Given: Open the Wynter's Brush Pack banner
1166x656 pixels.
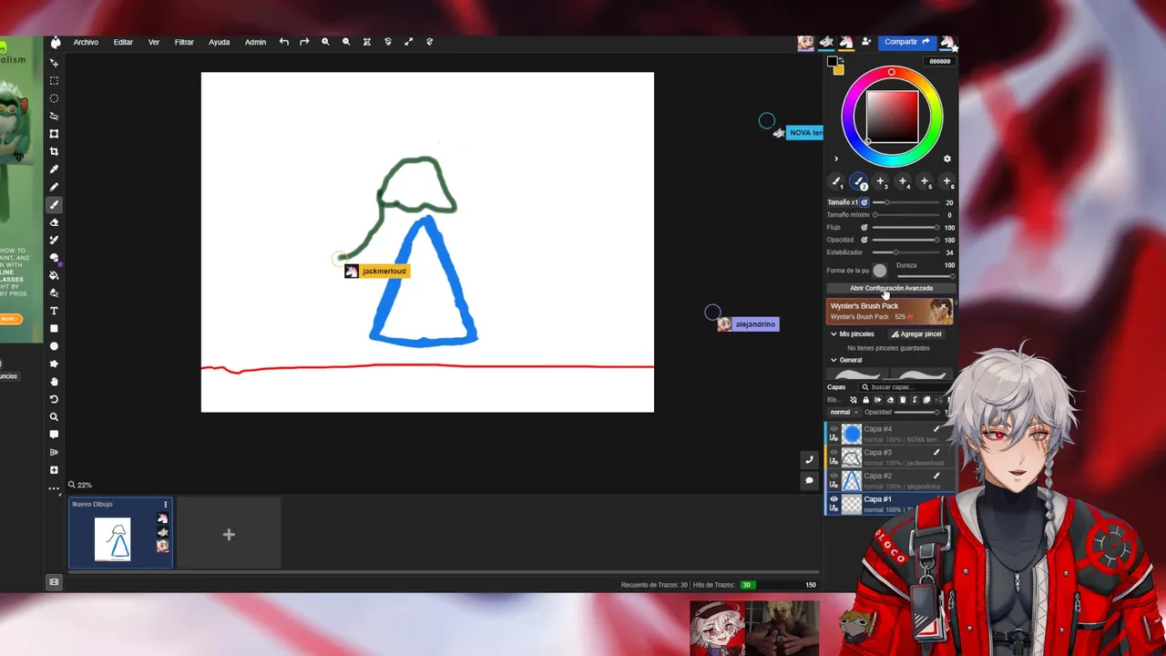Looking at the screenshot, I should (890, 312).
